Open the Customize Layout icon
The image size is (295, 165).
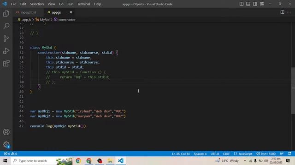click(262, 4)
